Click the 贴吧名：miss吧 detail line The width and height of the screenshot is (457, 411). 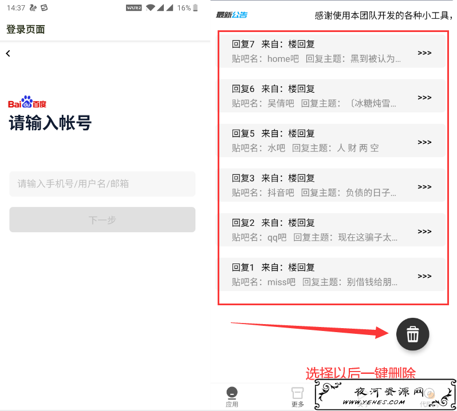click(314, 282)
